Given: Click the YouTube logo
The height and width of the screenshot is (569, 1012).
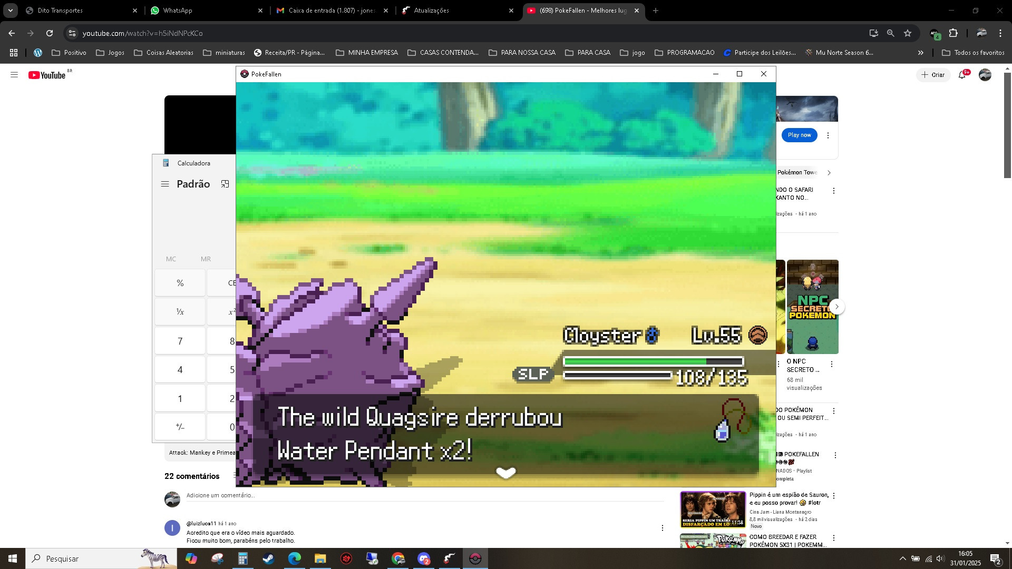Looking at the screenshot, I should [x=47, y=75].
